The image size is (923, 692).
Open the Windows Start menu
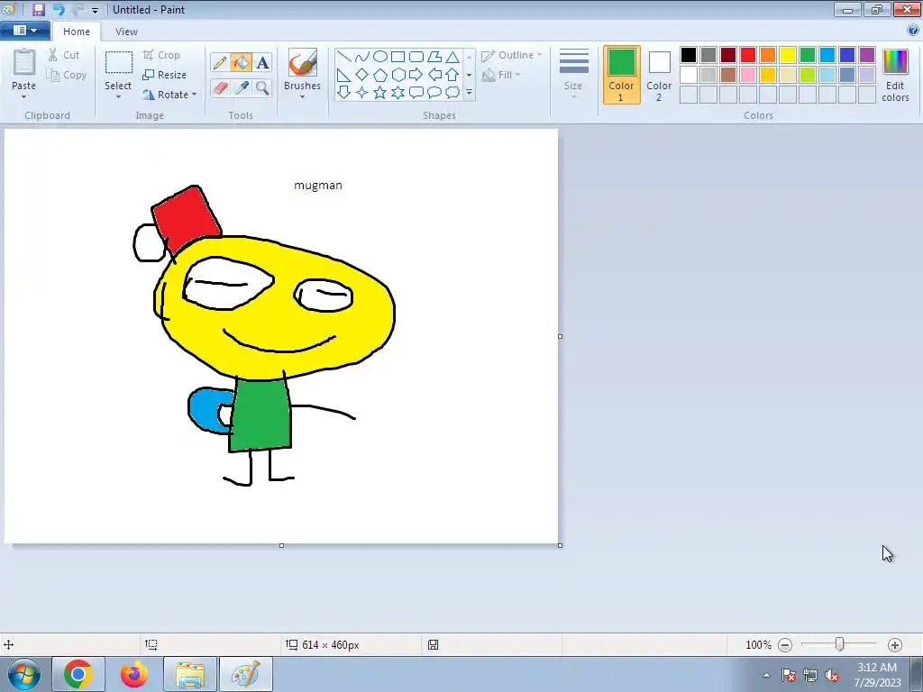pyautogui.click(x=24, y=674)
